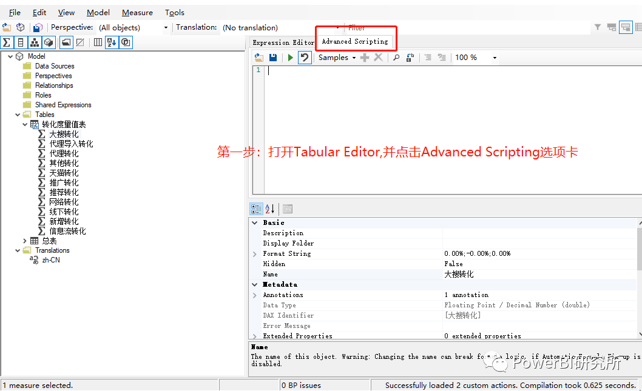Select the 大搜转化 measure
The image size is (642, 391).
click(64, 134)
